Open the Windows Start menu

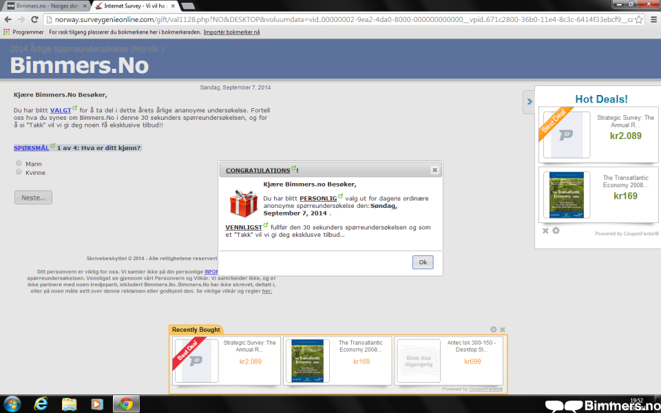coord(12,404)
